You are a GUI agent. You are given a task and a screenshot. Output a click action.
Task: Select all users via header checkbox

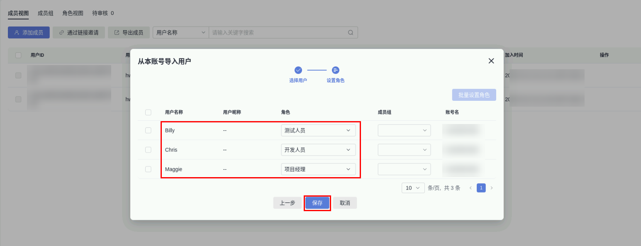148,112
